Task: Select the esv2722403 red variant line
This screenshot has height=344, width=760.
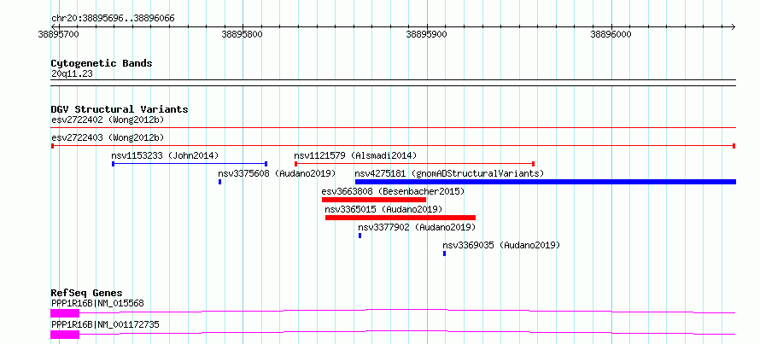Action: click(x=394, y=146)
